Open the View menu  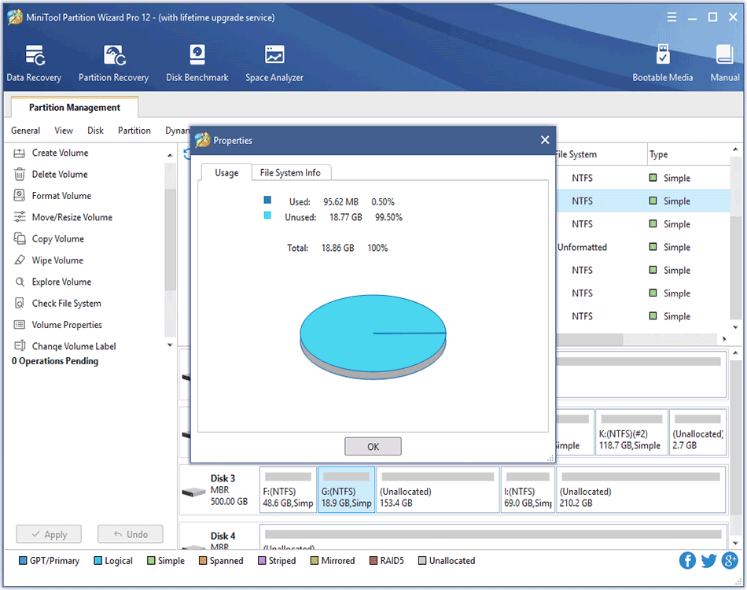[x=64, y=131]
